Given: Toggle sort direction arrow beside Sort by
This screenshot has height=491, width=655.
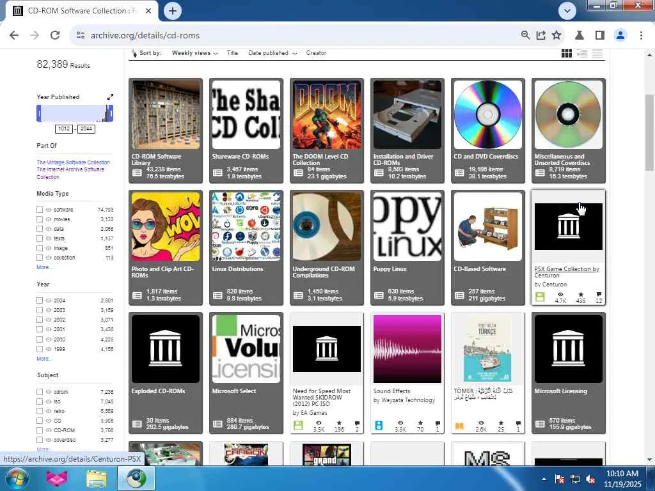Looking at the screenshot, I should click(x=134, y=53).
